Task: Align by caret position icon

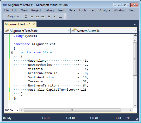Action: [x=26, y=17]
